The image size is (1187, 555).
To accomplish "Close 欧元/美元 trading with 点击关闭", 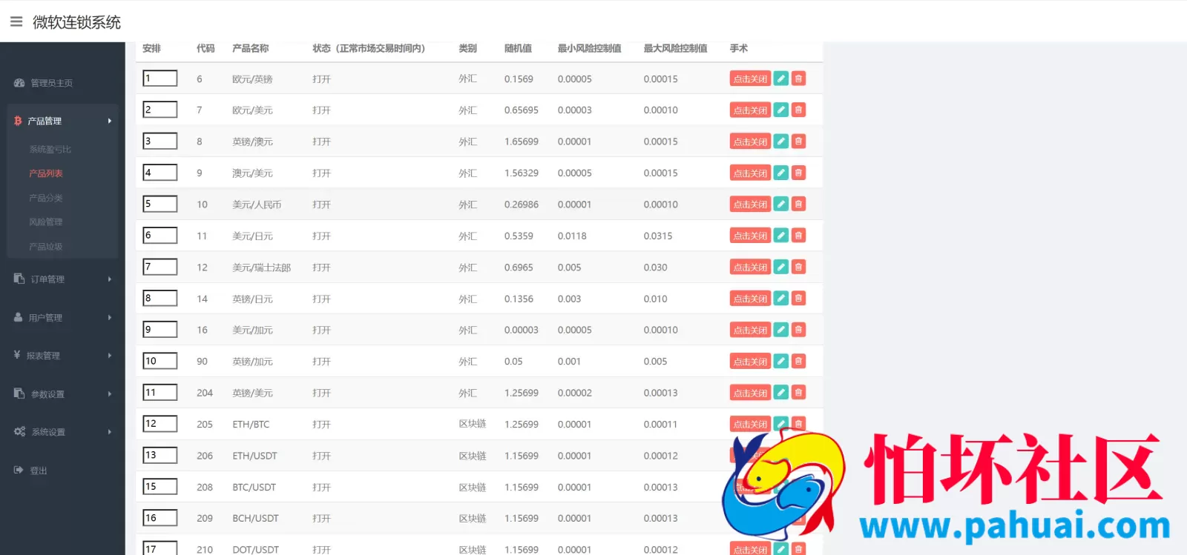I will 750,110.
